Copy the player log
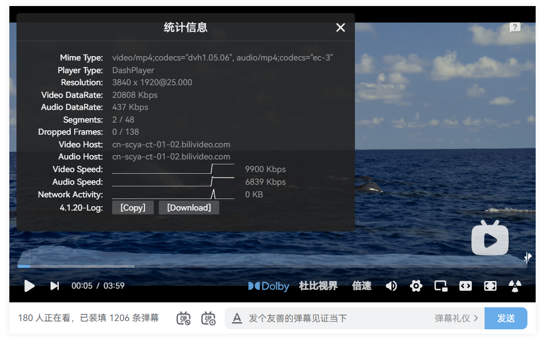The height and width of the screenshot is (337, 545). click(132, 207)
